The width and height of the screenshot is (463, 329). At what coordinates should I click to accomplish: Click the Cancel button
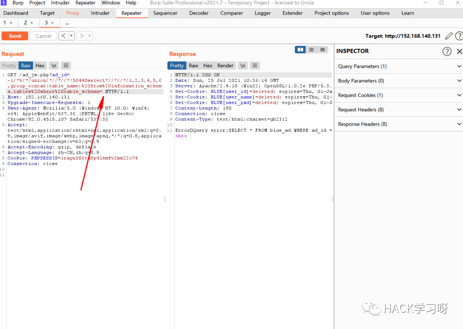click(43, 36)
